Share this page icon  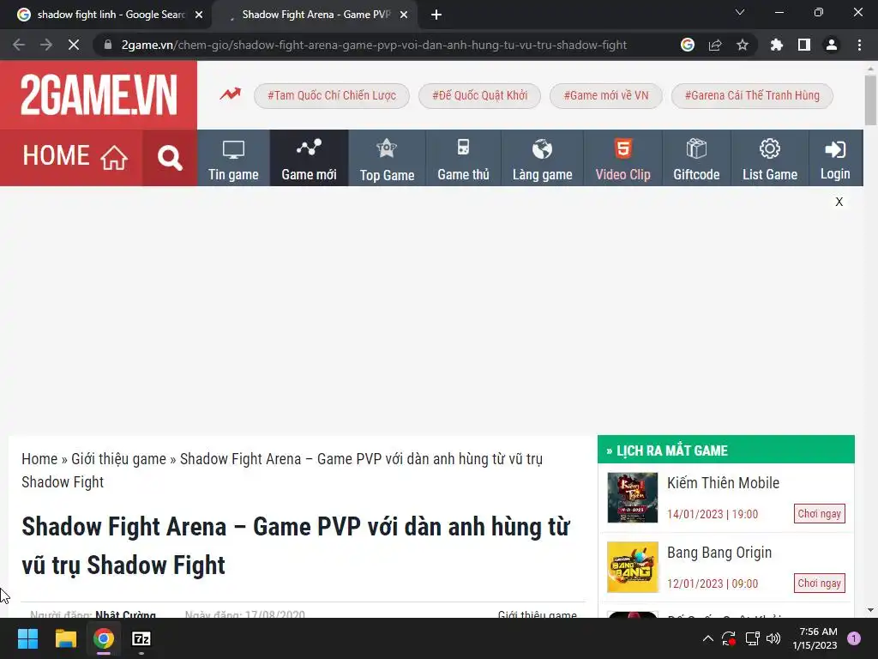click(x=715, y=45)
